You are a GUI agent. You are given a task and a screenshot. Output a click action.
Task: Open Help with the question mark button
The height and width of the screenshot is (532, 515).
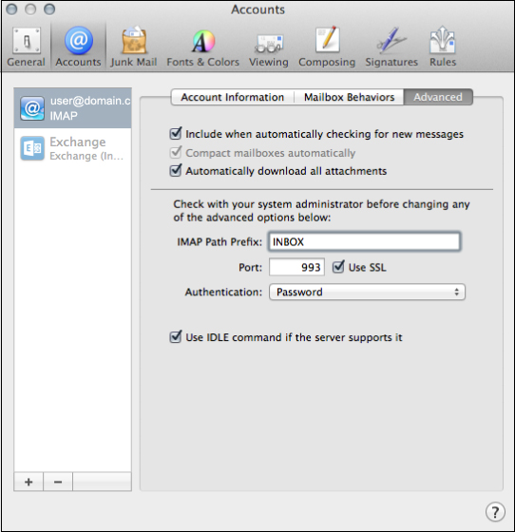(495, 511)
